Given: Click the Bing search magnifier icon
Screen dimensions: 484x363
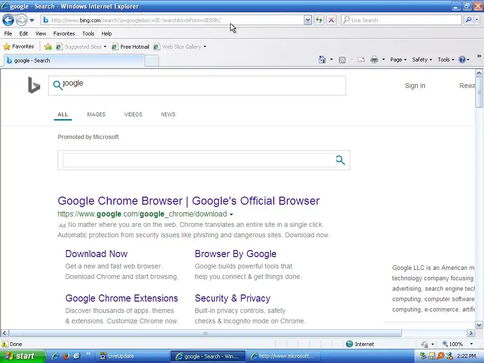Looking at the screenshot, I should coord(58,85).
